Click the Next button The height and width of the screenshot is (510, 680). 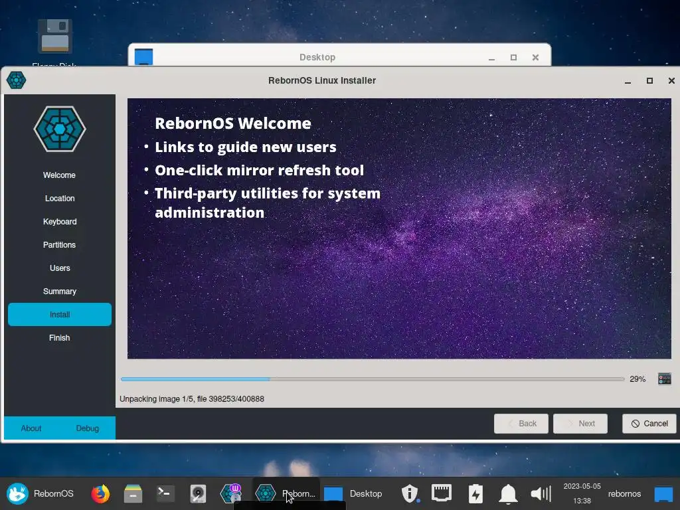(x=580, y=423)
